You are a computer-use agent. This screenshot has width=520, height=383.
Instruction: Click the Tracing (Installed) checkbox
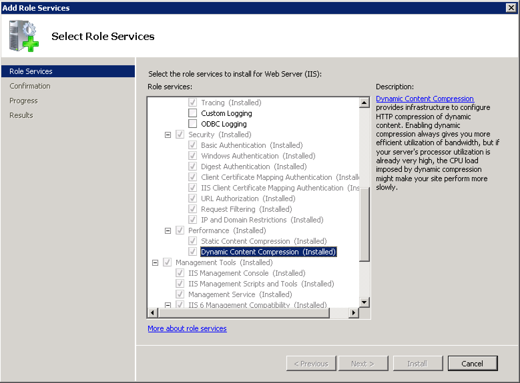coord(193,102)
